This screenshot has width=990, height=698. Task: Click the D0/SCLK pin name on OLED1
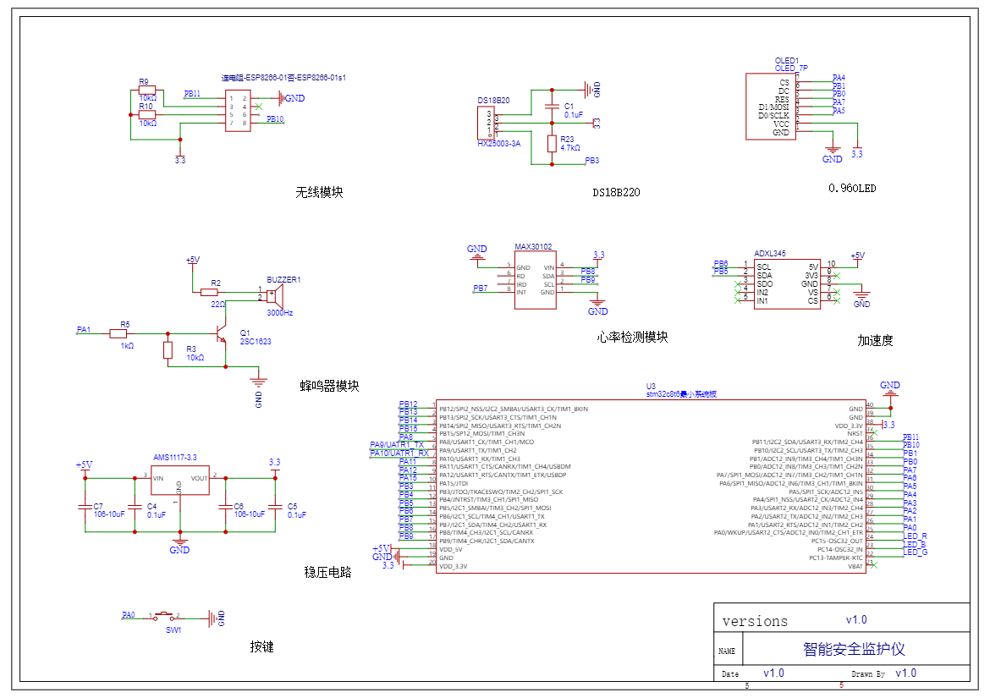[x=773, y=116]
